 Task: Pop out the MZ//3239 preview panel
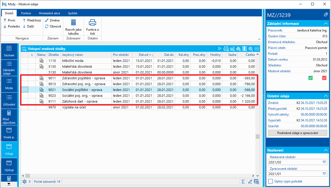(x=326, y=15)
